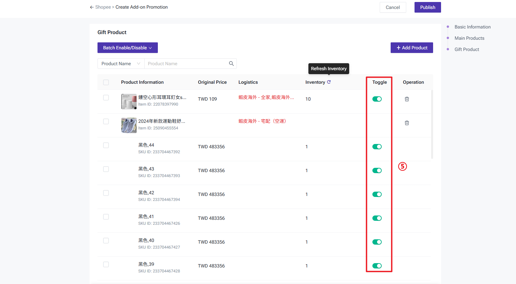Check the select-all header checkbox
This screenshot has height=284, width=516.
click(106, 82)
